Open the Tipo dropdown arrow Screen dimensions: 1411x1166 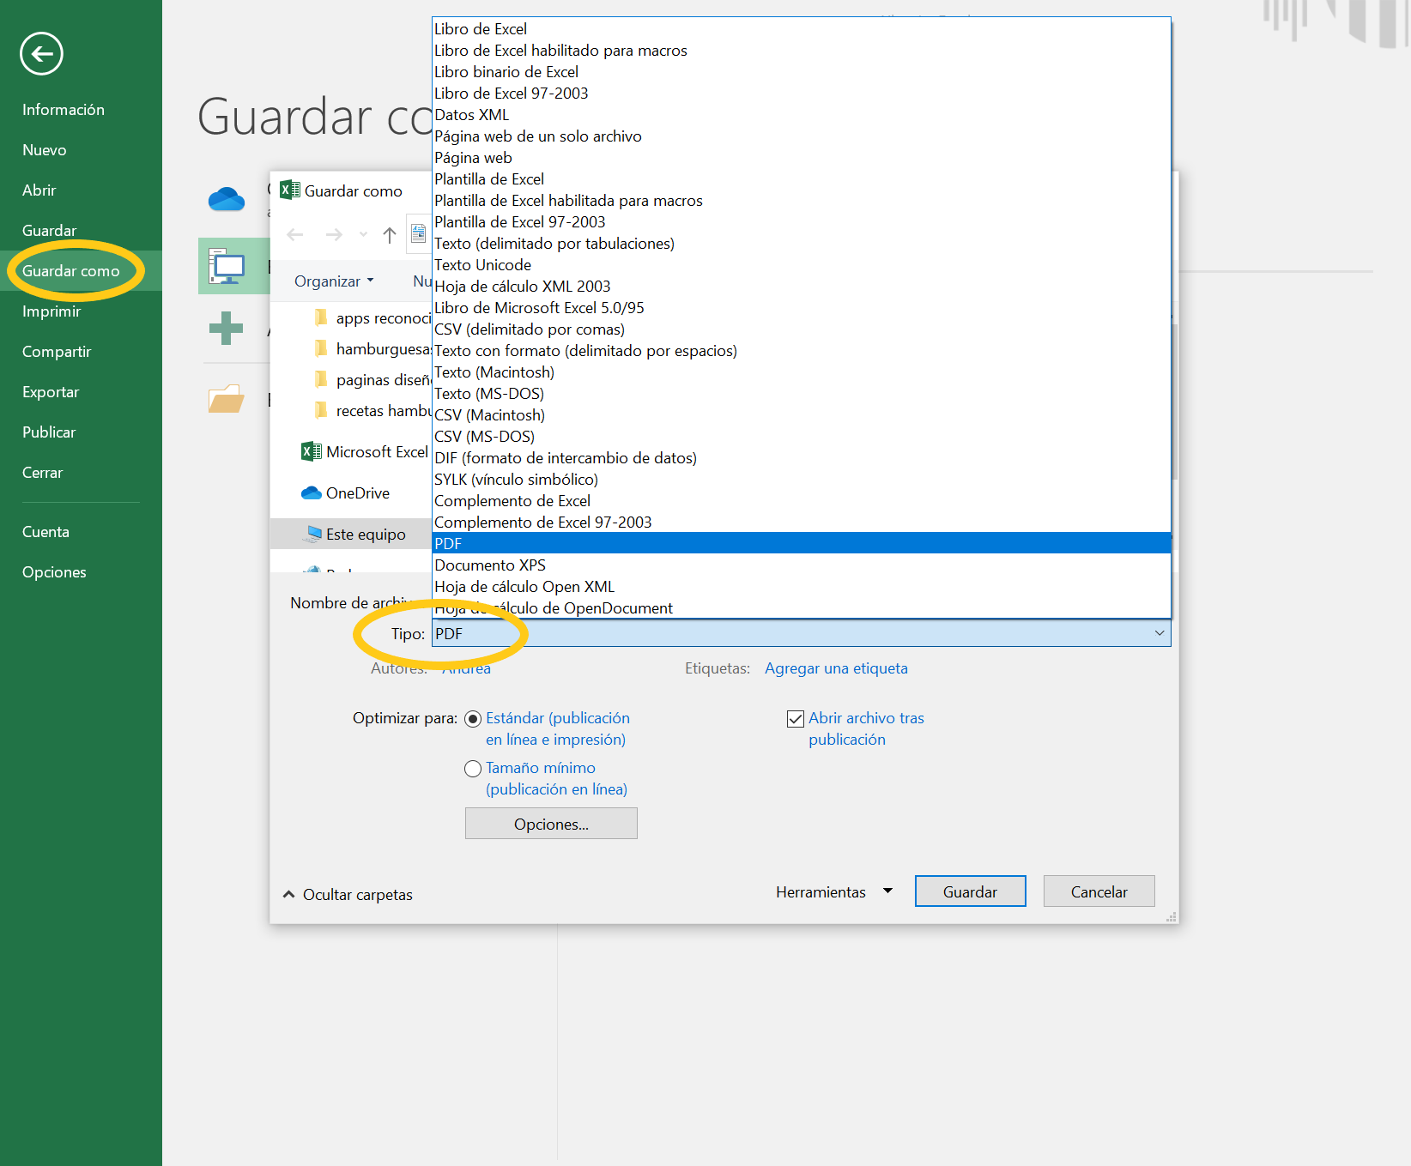click(x=1159, y=634)
